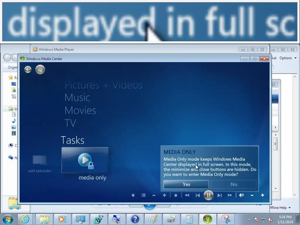
Task: Click the round pause button
Action: tap(209, 195)
